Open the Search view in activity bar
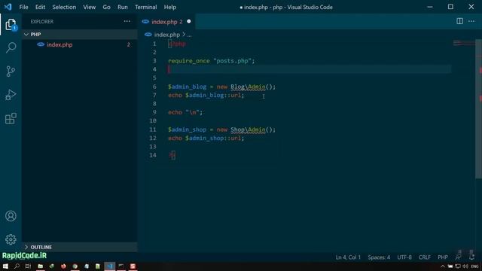The height and width of the screenshot is (271, 482). point(11,47)
